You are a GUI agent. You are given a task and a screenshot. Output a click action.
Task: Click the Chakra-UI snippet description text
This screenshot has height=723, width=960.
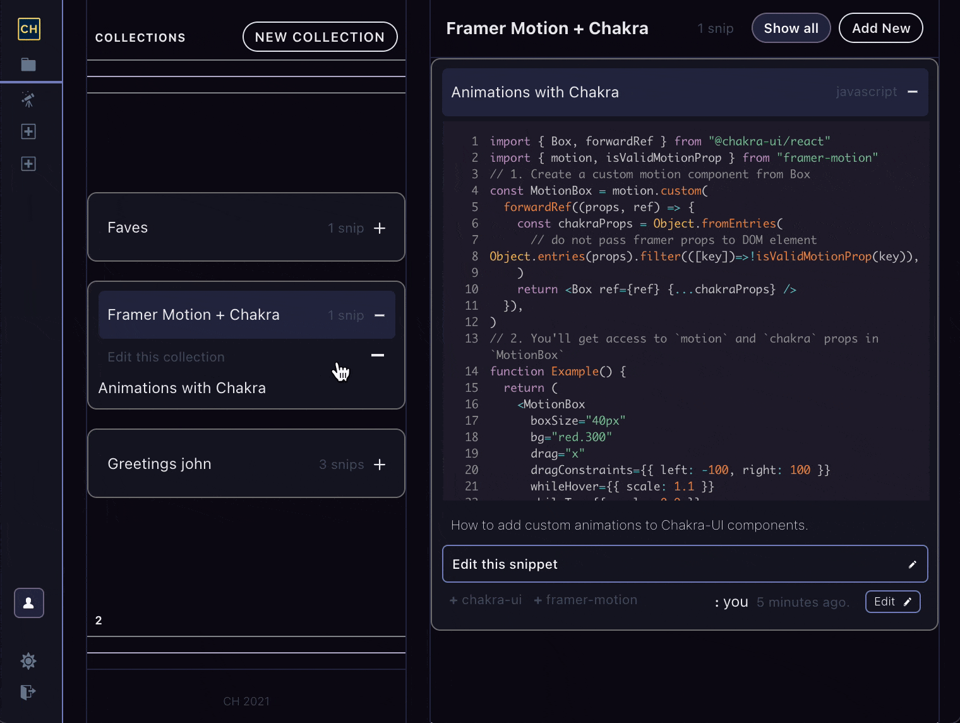point(629,525)
